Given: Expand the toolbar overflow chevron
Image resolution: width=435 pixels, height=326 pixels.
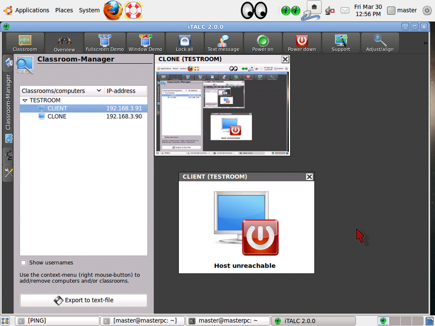Looking at the screenshot, I should [425, 43].
